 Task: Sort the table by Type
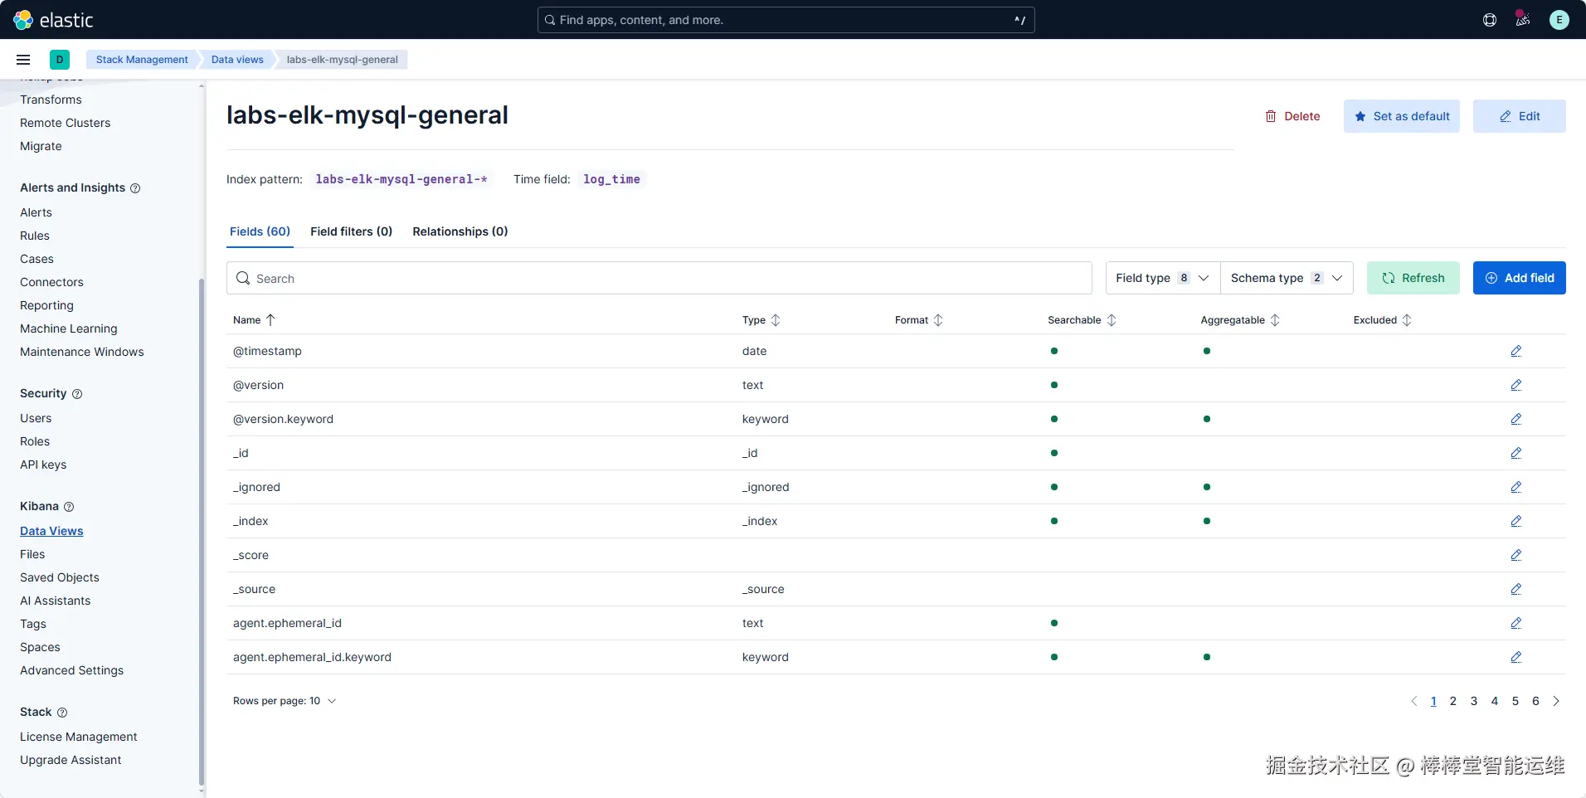pyautogui.click(x=761, y=320)
